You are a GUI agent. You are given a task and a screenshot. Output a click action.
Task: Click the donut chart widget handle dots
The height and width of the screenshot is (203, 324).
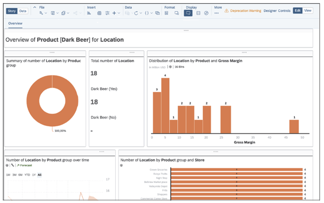coord(52,52)
